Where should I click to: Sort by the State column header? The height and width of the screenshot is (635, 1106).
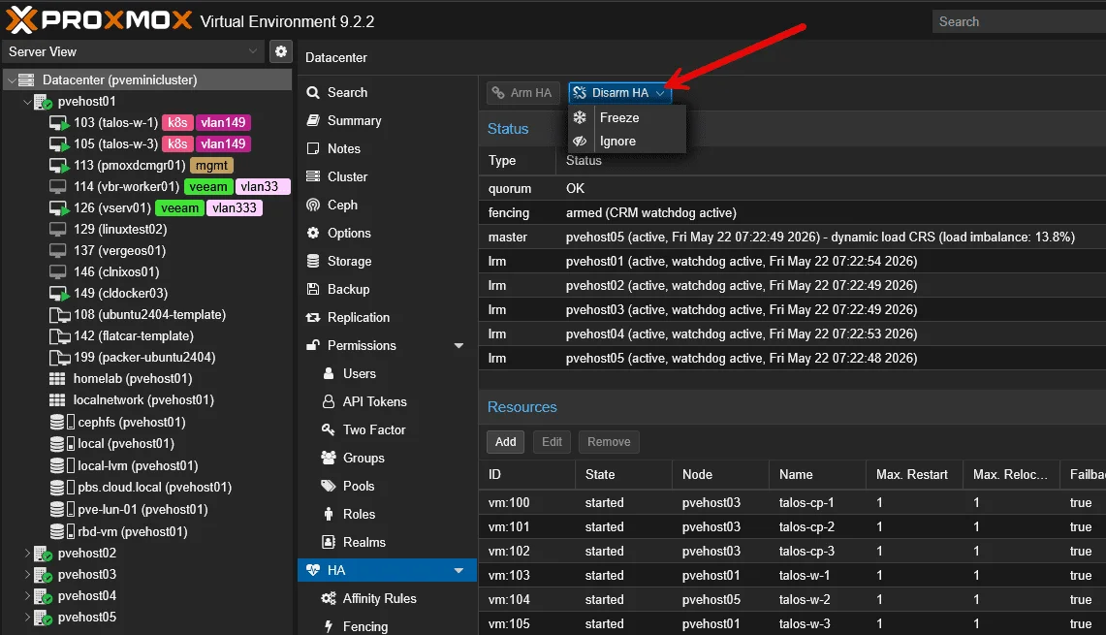(x=623, y=475)
